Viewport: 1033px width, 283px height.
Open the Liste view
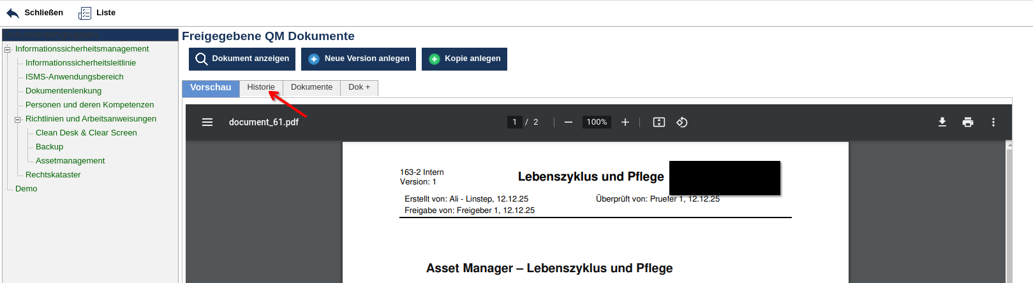tap(97, 13)
